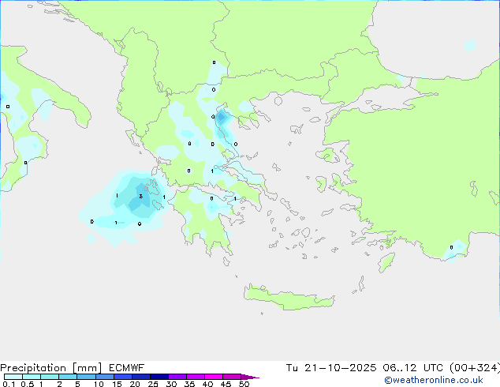Click the legend label '0.5'
Image resolution: width=500 pixels, height=387 pixels.
[28, 384]
